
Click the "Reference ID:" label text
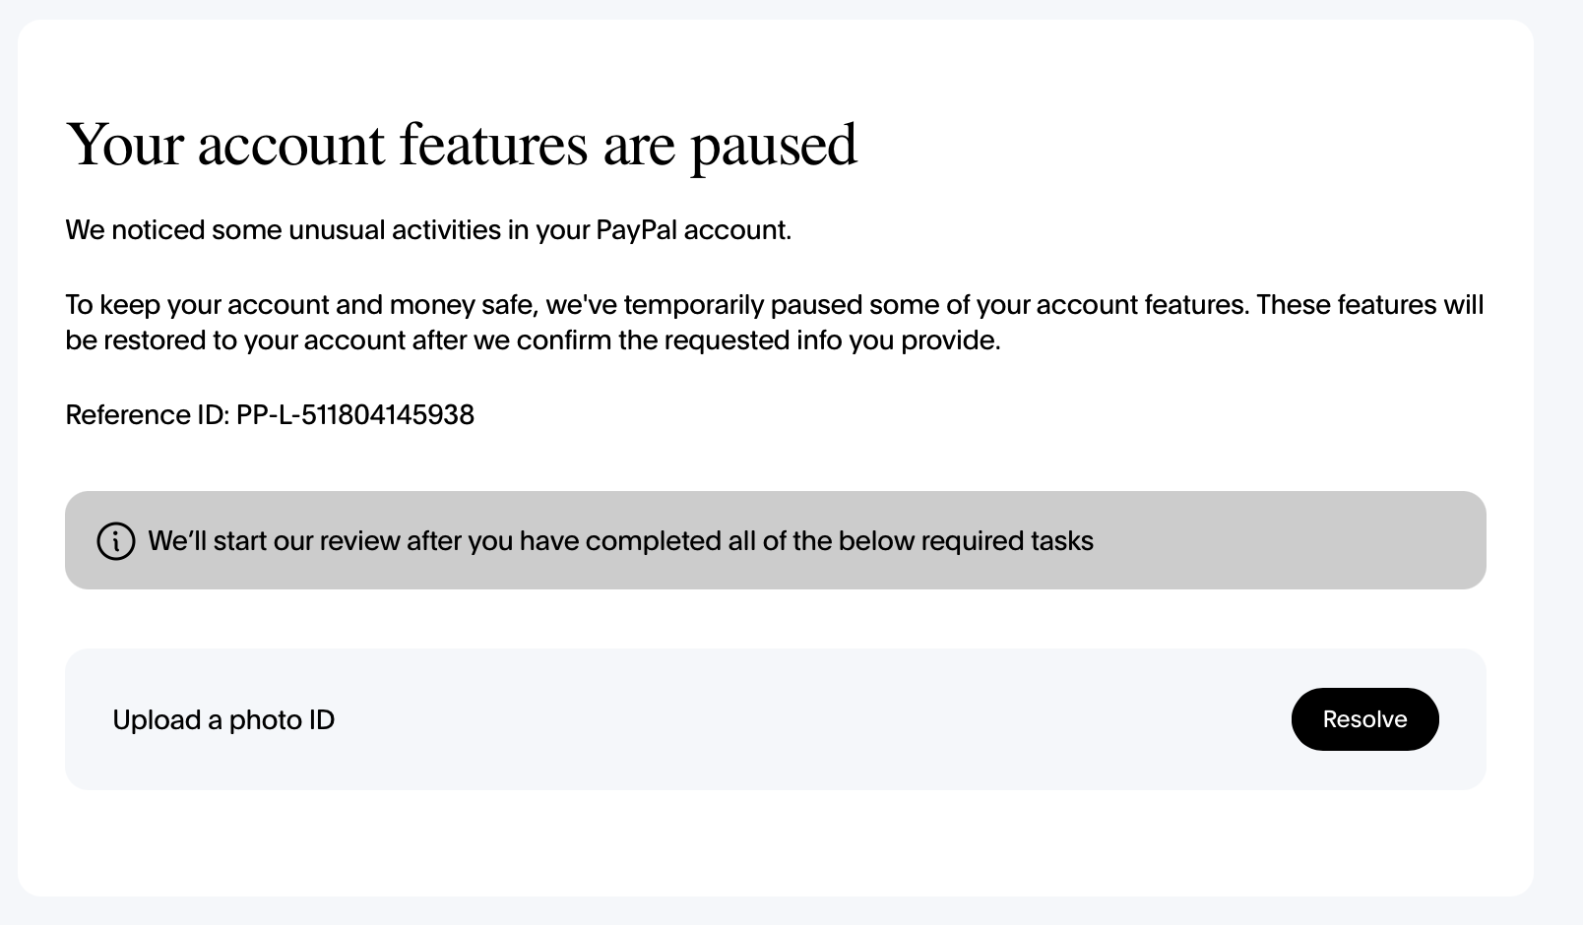147,415
